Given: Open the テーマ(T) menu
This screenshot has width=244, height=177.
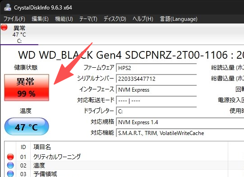Looking at the screenshot, I should coord(88,19).
